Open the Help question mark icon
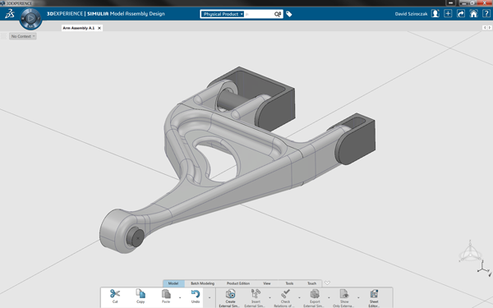This screenshot has height=308, width=493. [x=486, y=13]
